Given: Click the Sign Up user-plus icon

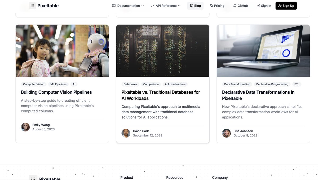Looking at the screenshot, I should click(280, 6).
